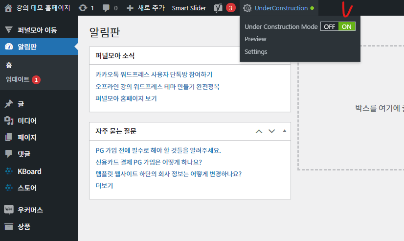The height and width of the screenshot is (241, 404).
Task: Click the funnel icon for 퍼널모아 이동
Action: coord(9,30)
